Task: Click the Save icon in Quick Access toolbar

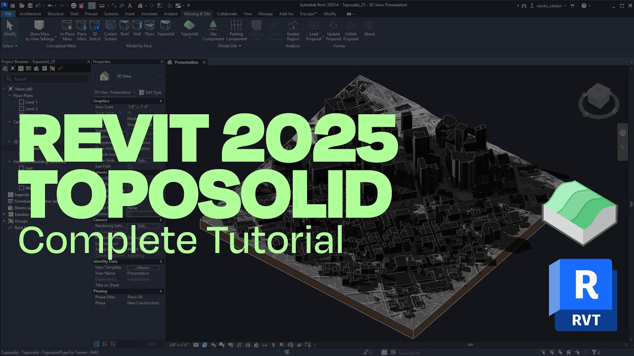Action: pos(31,5)
